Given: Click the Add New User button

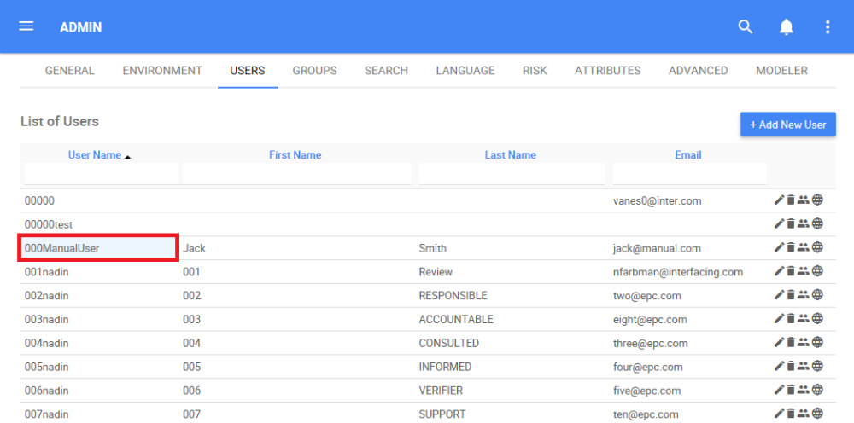Looking at the screenshot, I should (787, 125).
